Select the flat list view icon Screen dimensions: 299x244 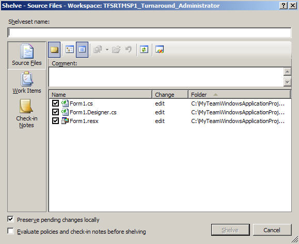(x=82, y=50)
